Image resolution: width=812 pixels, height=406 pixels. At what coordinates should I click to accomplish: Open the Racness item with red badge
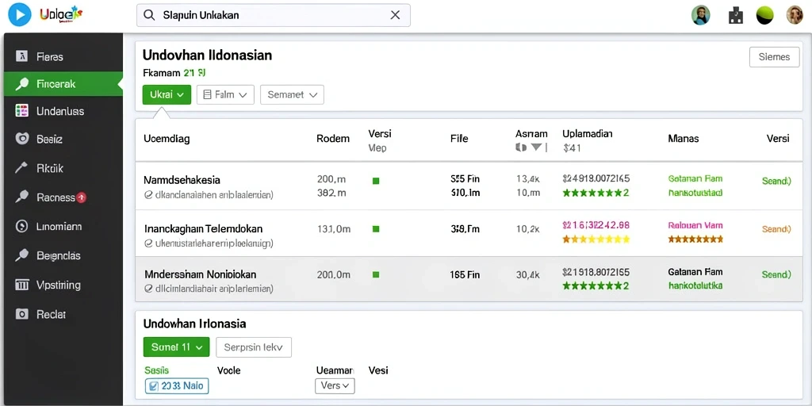pos(61,197)
